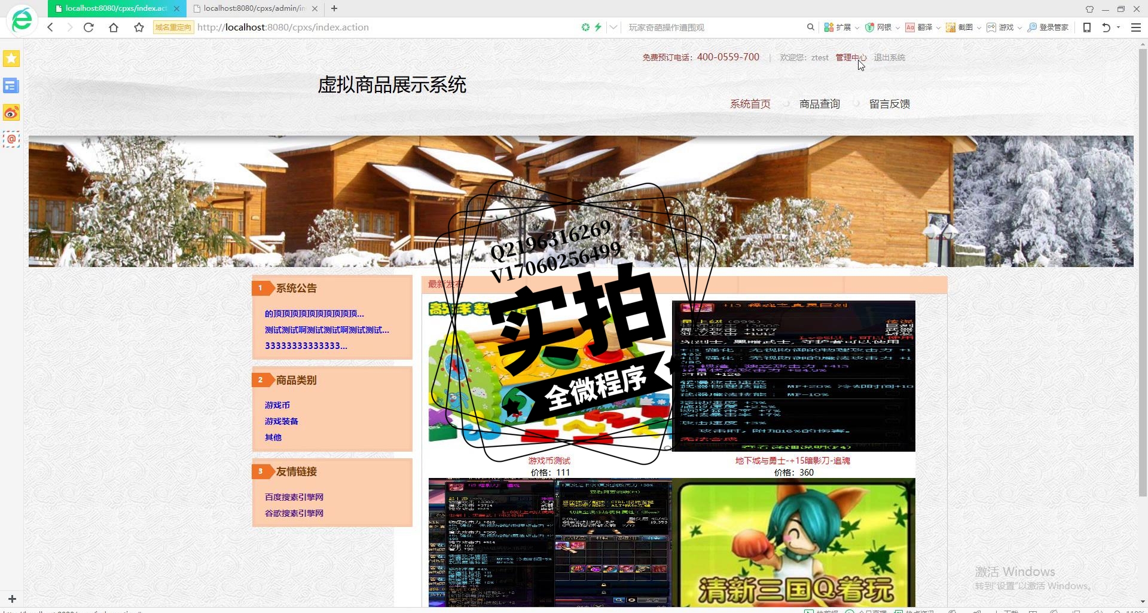Screen dimensions: 1148x613
Task: Expand the undo-close history dropdown arrow
Action: pos(1118,27)
